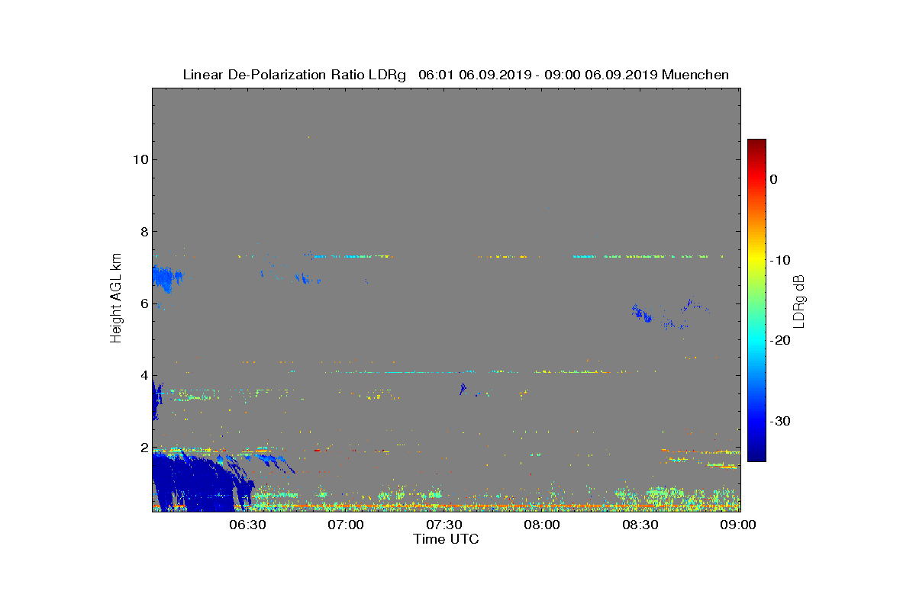This screenshot has height=610, width=916.
Task: Click the height tick label 8
Action: 144,232
